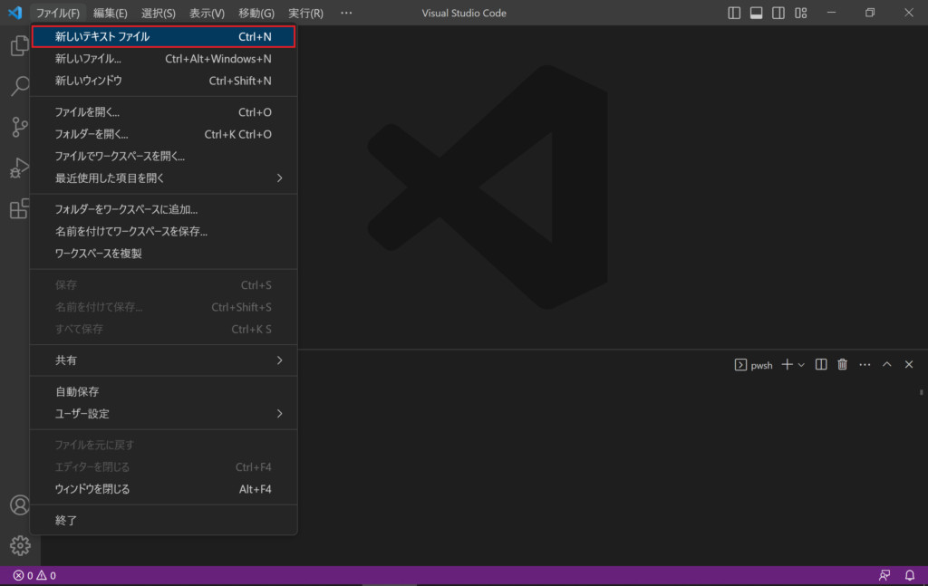Open the 表示(V) menu
The width and height of the screenshot is (928, 586).
click(207, 13)
